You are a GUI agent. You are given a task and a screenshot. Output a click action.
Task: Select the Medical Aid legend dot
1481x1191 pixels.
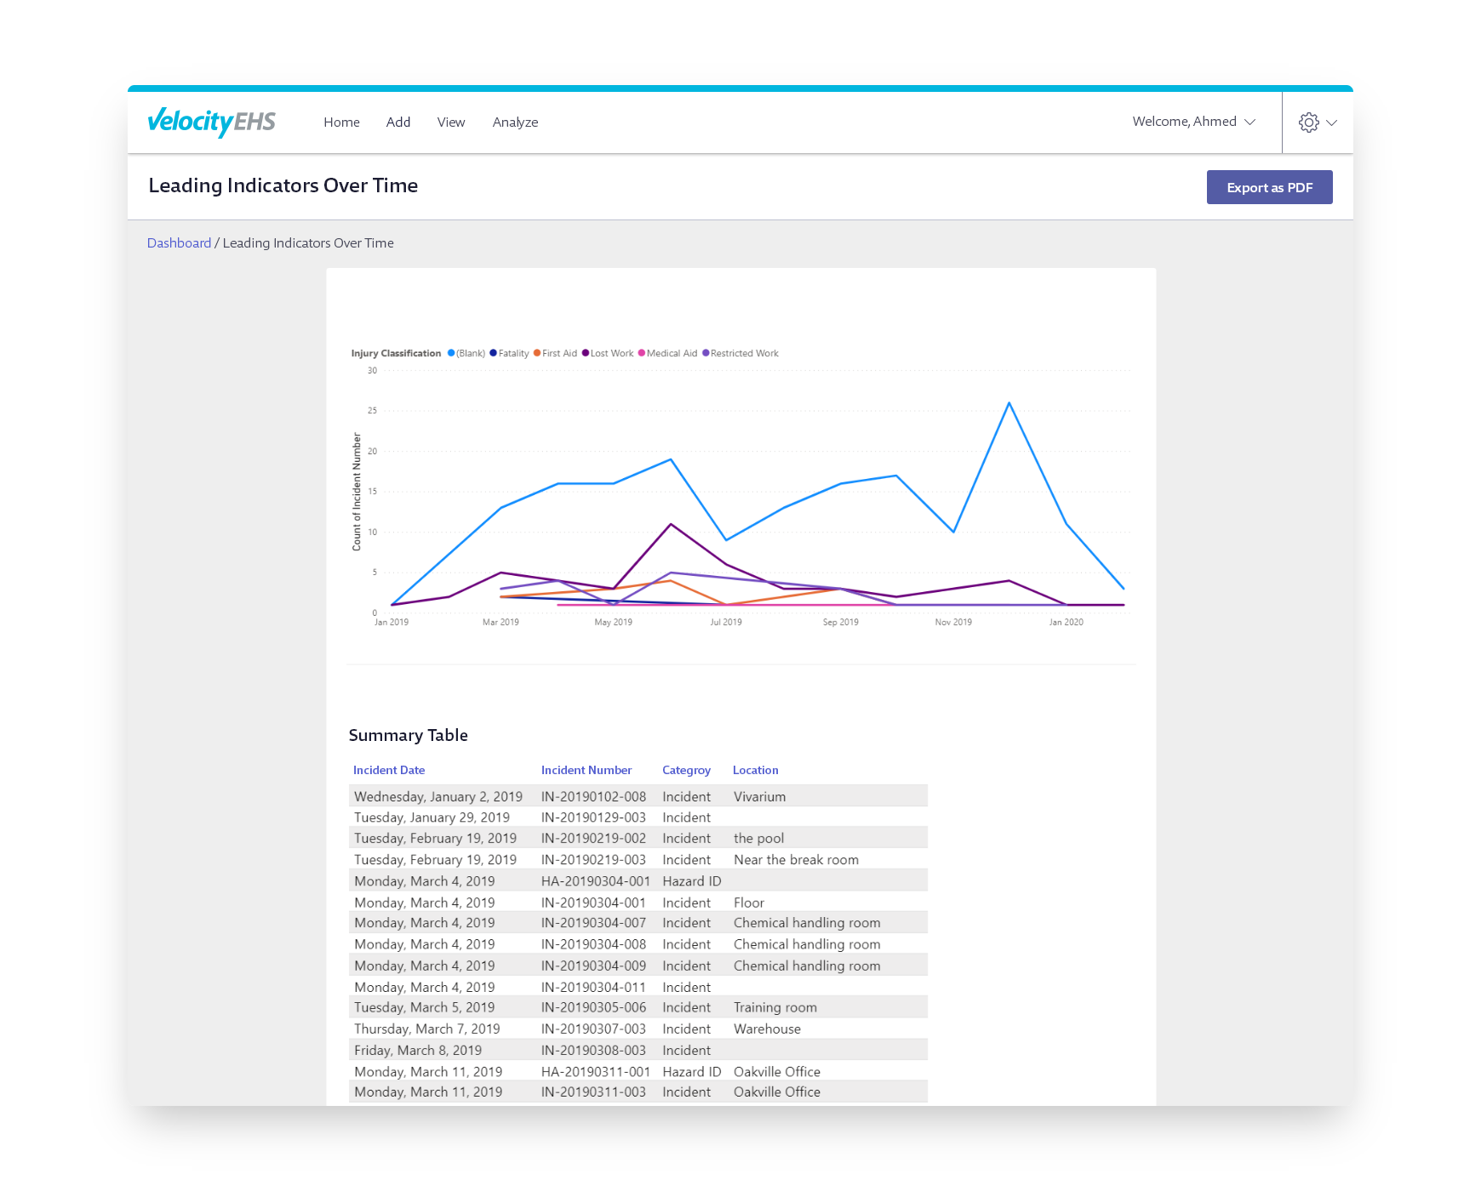pos(642,353)
